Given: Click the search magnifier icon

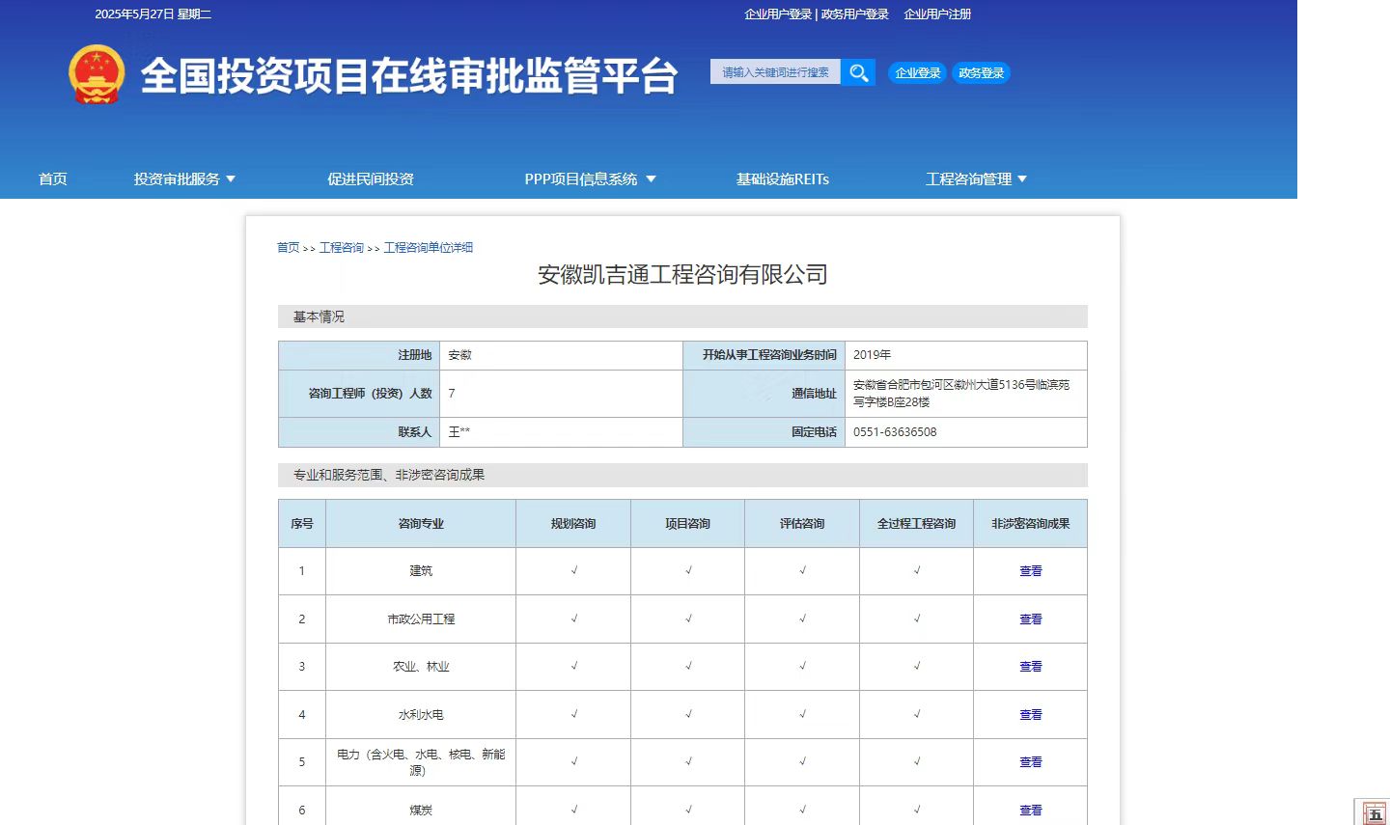Looking at the screenshot, I should click(857, 71).
